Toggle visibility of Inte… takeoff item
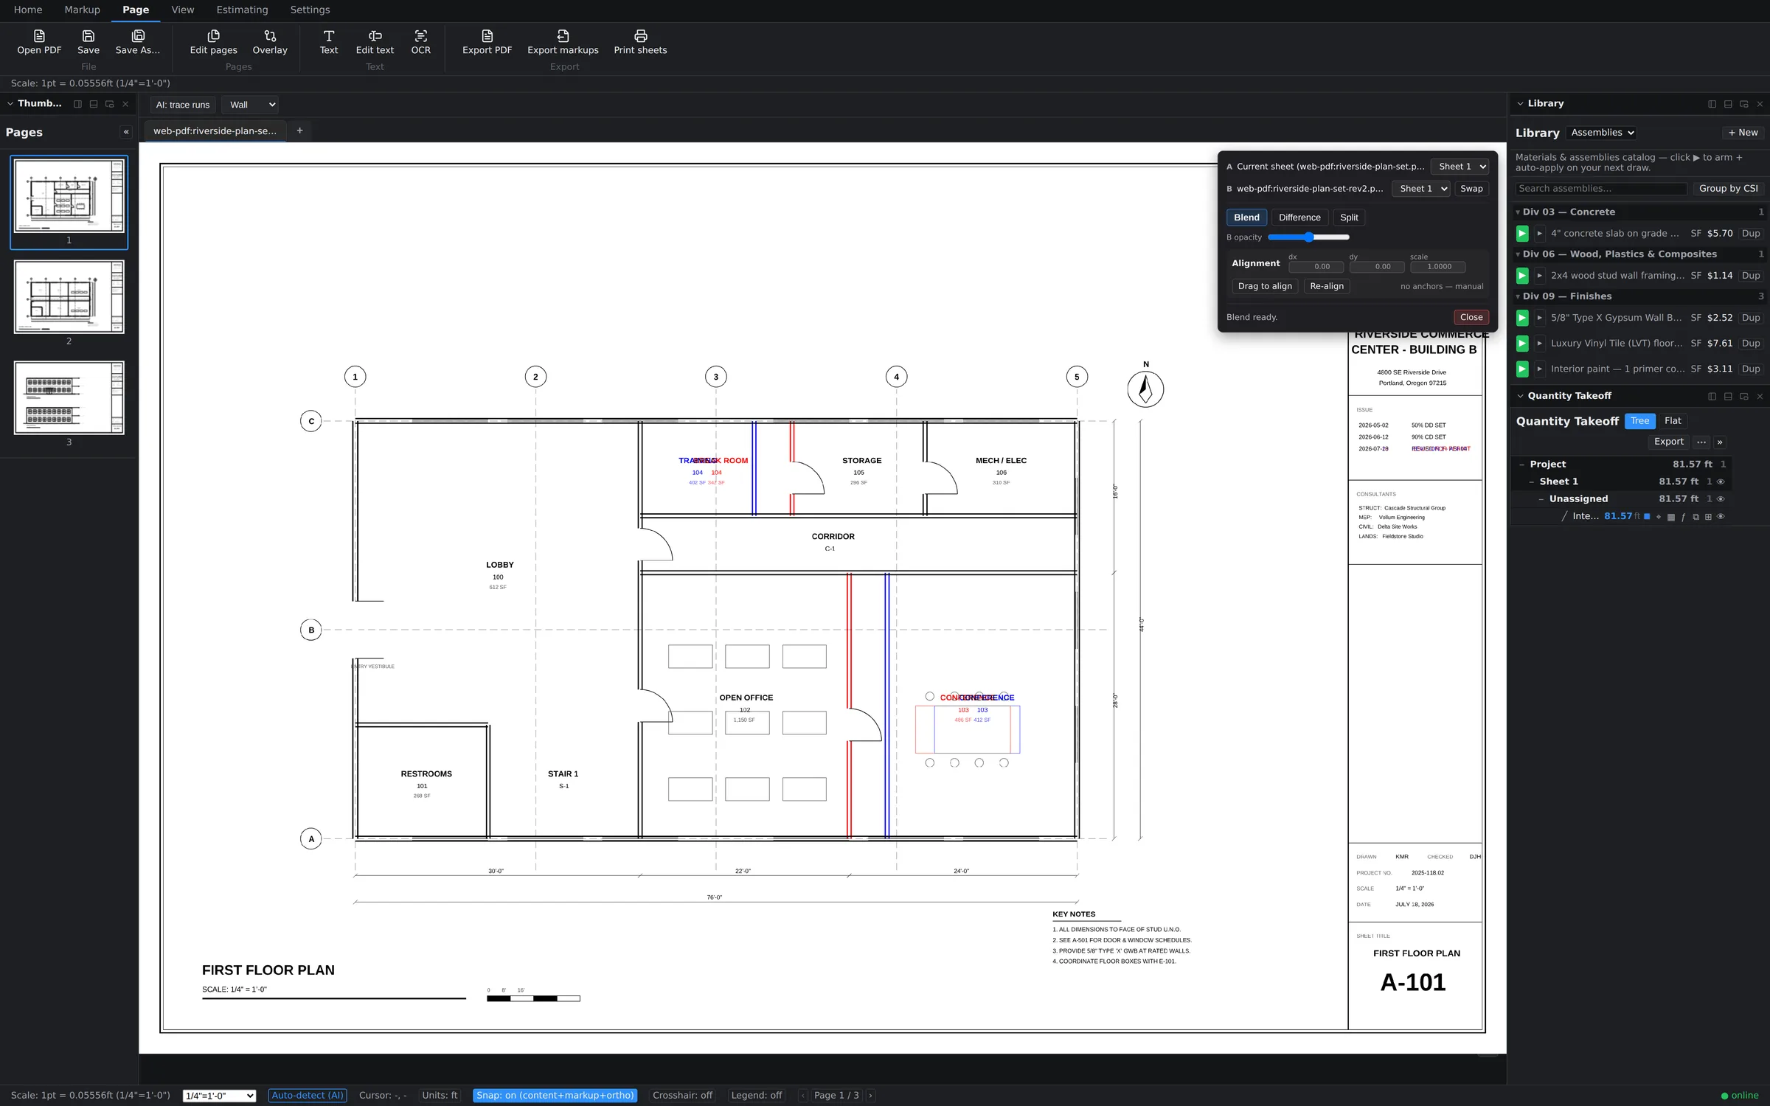The height and width of the screenshot is (1106, 1770). click(1721, 517)
